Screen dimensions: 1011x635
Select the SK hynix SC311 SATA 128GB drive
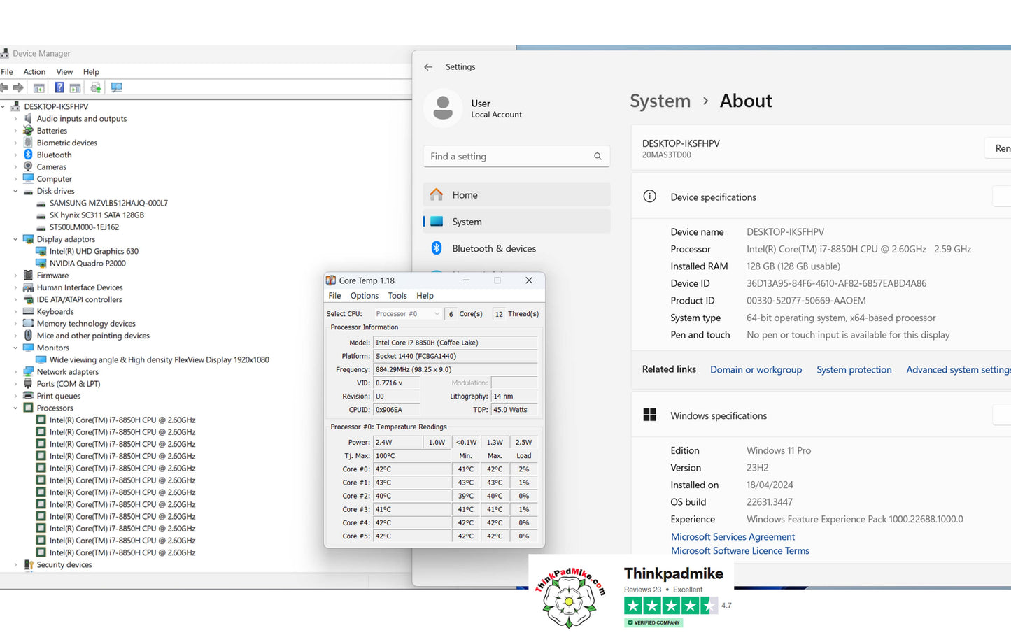pyautogui.click(x=97, y=215)
